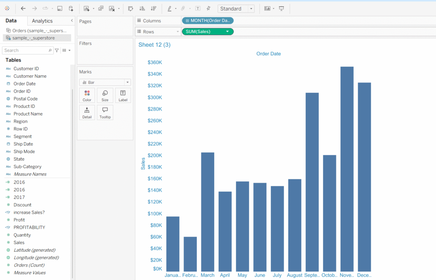Click the Tooltip button in Marks card
The height and width of the screenshot is (280, 436).
click(105, 113)
